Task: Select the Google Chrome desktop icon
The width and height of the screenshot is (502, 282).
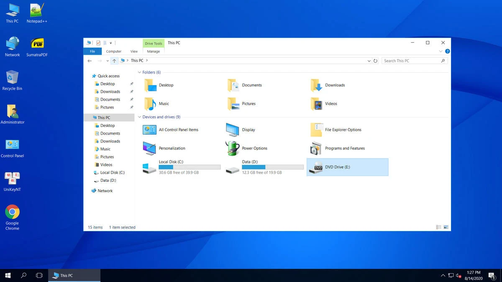Action: tap(12, 217)
